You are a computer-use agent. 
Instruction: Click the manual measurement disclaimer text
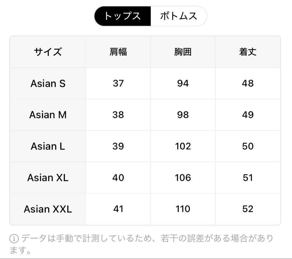(x=146, y=239)
